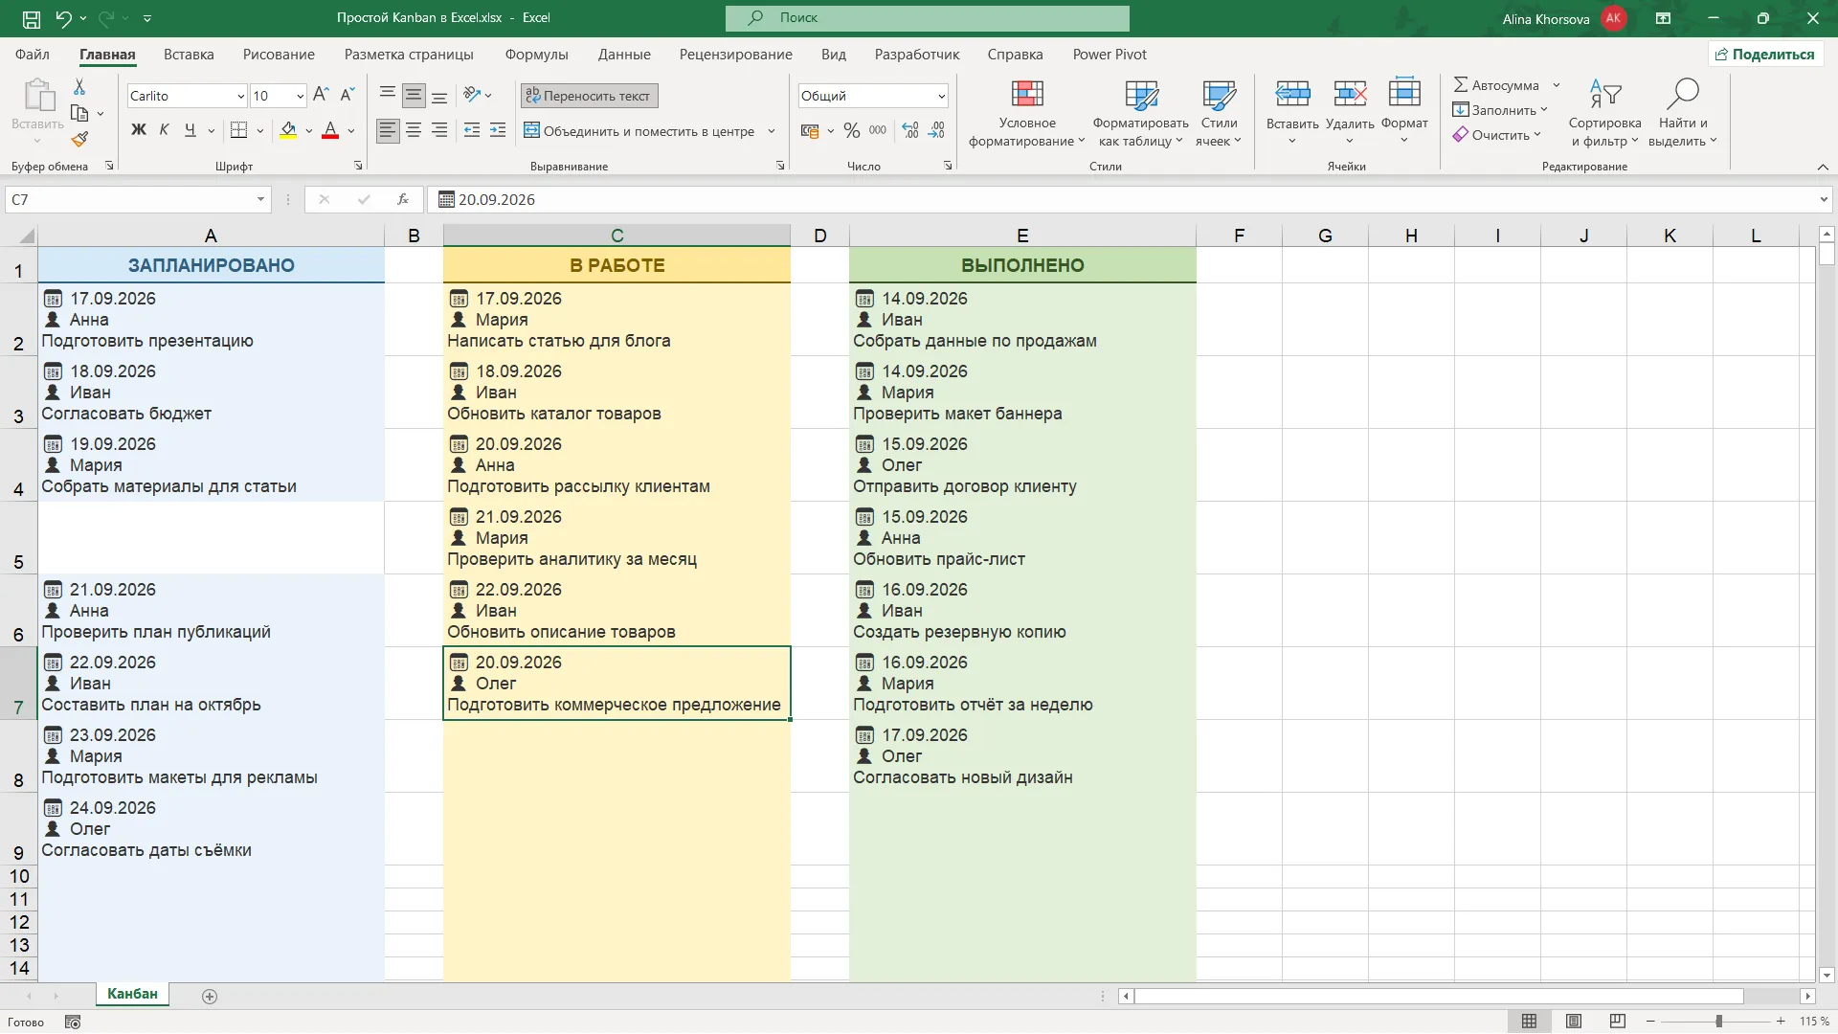Click Автосумма button

pyautogui.click(x=1496, y=85)
